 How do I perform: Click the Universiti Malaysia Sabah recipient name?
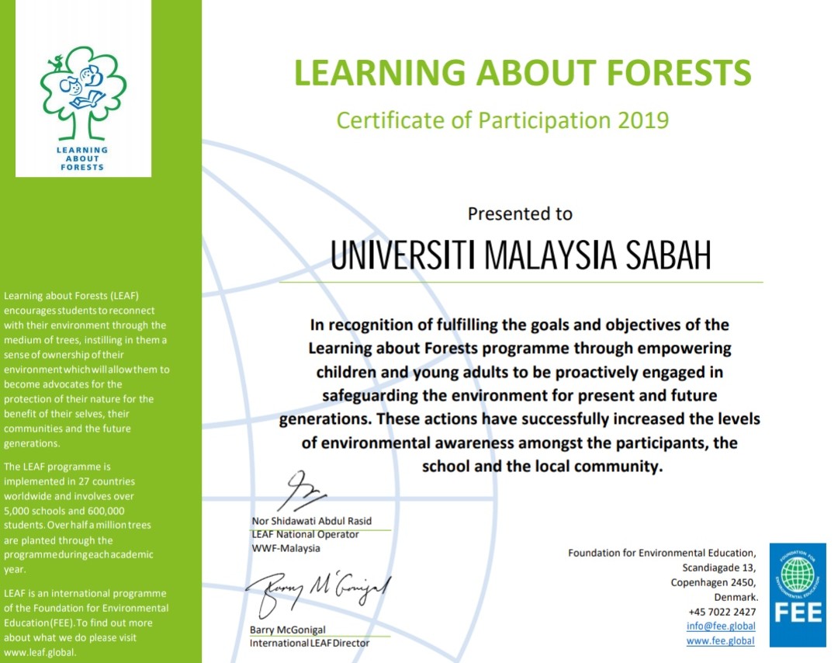click(521, 255)
